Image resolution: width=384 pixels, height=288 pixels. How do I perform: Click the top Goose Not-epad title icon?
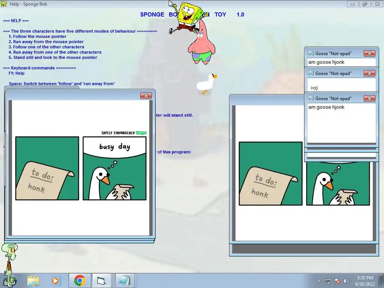click(311, 53)
